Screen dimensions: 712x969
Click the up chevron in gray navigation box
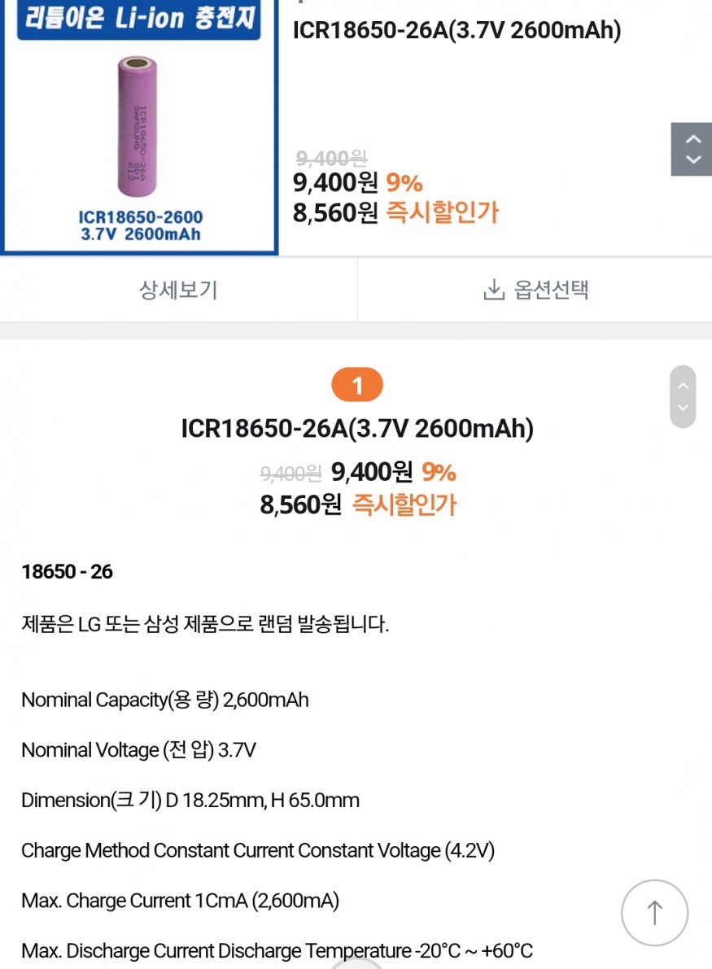click(x=693, y=139)
